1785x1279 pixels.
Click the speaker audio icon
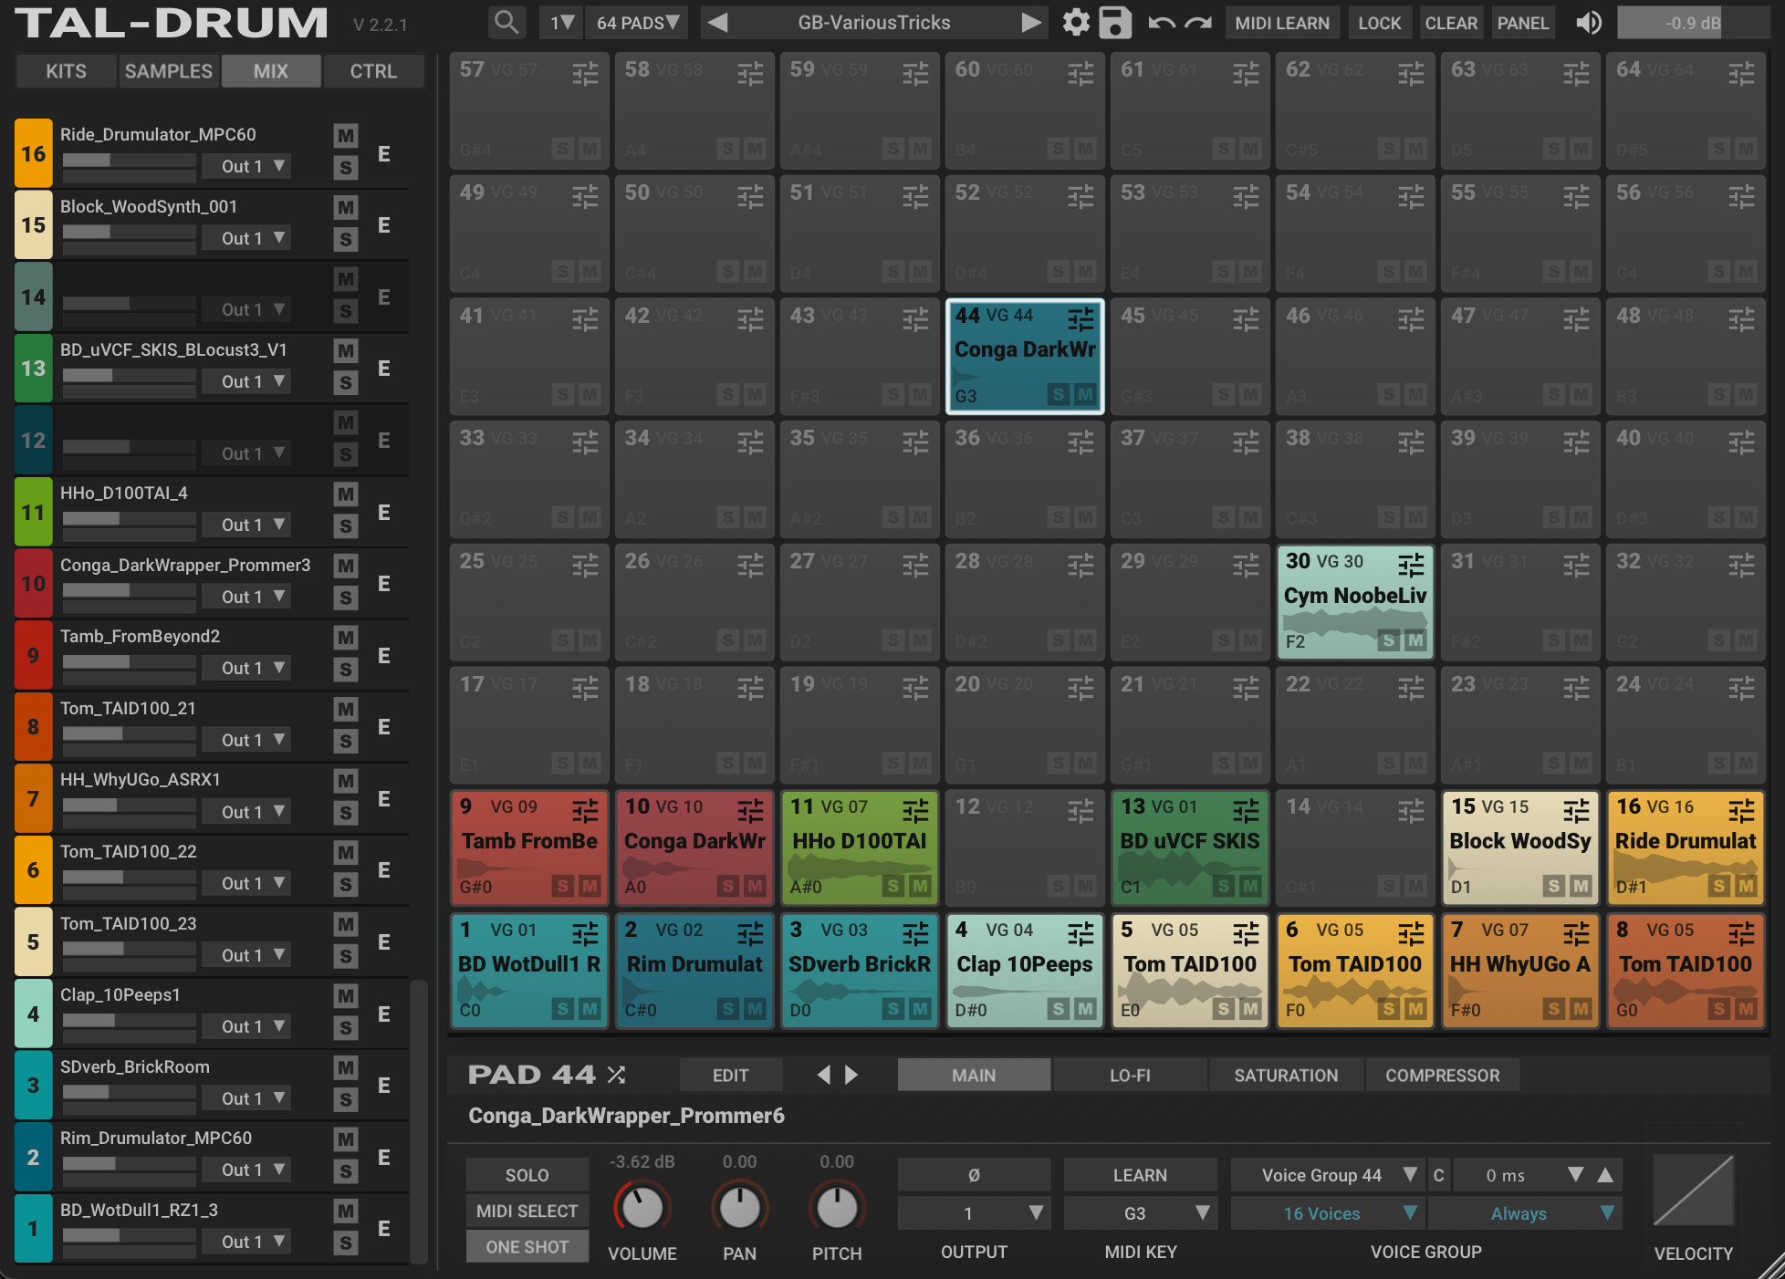pos(1589,23)
